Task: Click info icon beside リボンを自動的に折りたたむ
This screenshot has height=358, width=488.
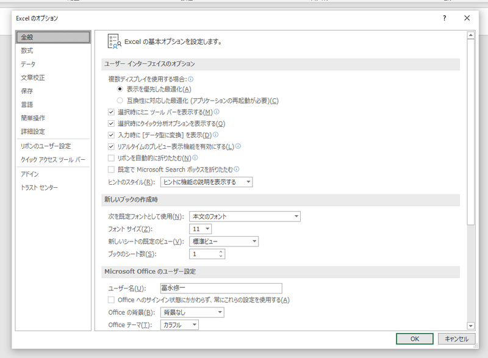Action: 195,157
